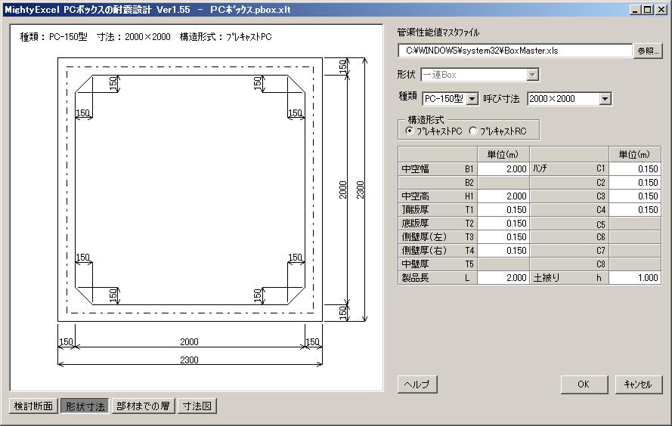672x426 pixels.
Task: Click the 管渠性能値マスタファイル label
Action: coord(438,32)
